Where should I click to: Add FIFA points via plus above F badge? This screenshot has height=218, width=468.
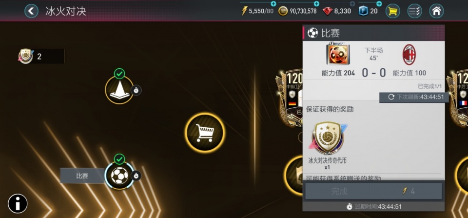tap(379, 3)
